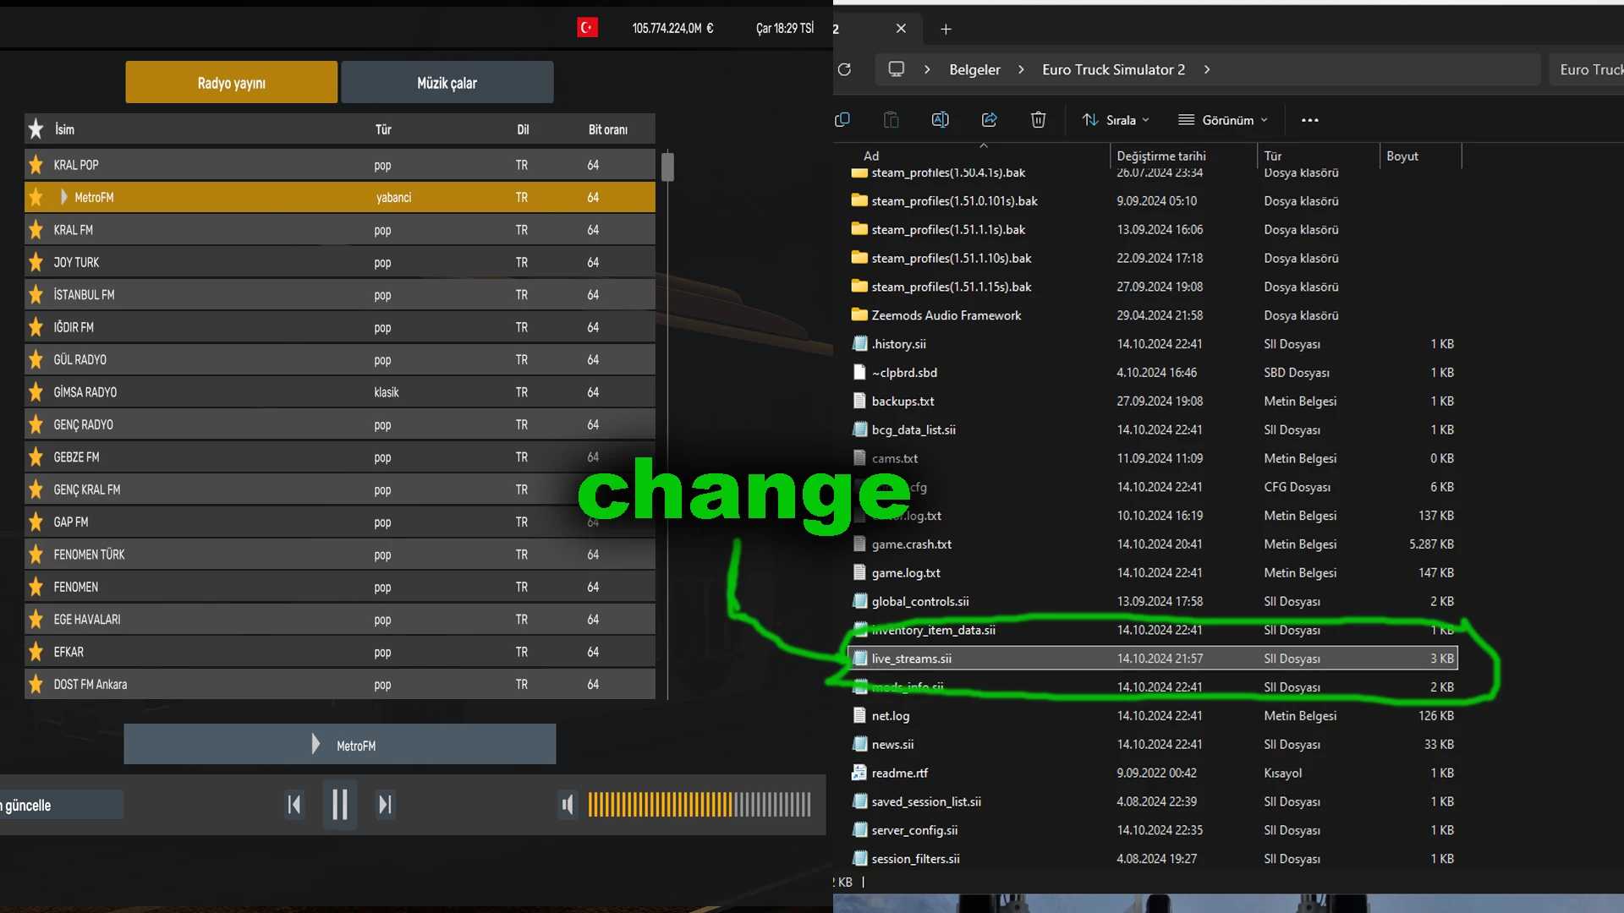1624x913 pixels.
Task: Sort files by Boyut column
Action: [1402, 156]
